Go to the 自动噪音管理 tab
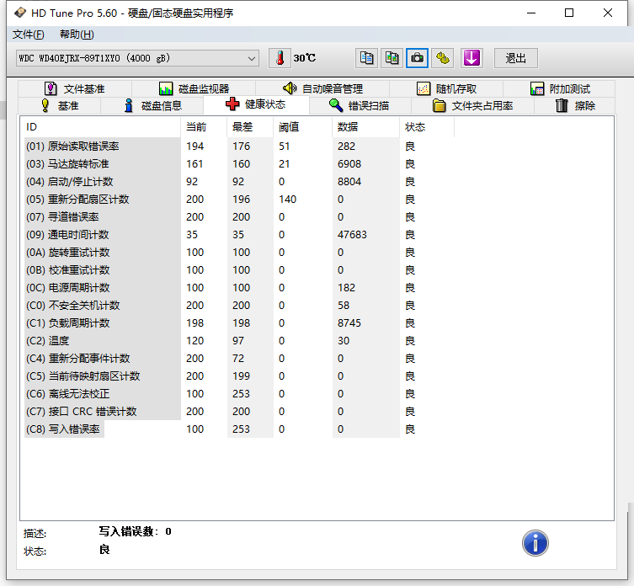Screen dimensions: 634x586 click(x=322, y=88)
